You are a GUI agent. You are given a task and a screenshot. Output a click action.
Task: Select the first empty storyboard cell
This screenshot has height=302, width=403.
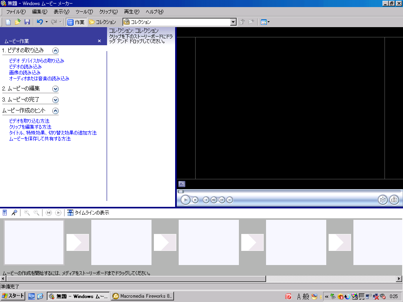tap(34, 242)
